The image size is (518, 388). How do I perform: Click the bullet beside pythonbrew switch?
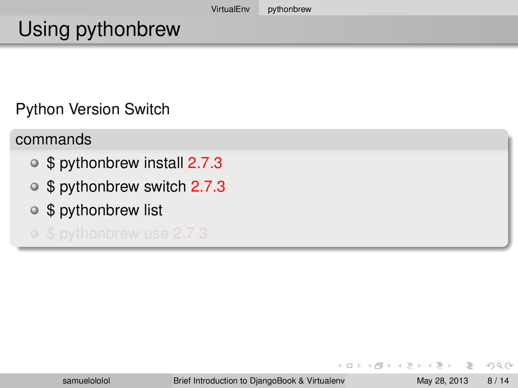tap(34, 187)
